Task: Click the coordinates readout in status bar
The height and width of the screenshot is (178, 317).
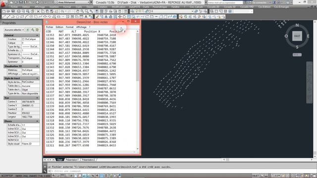Action: click(33, 176)
